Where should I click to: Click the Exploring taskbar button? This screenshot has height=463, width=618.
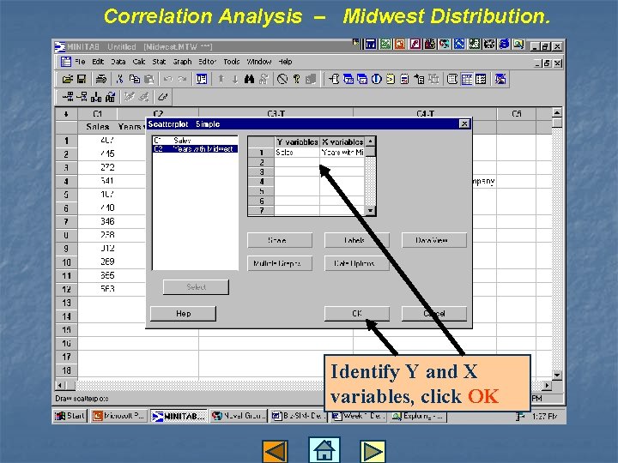[419, 416]
